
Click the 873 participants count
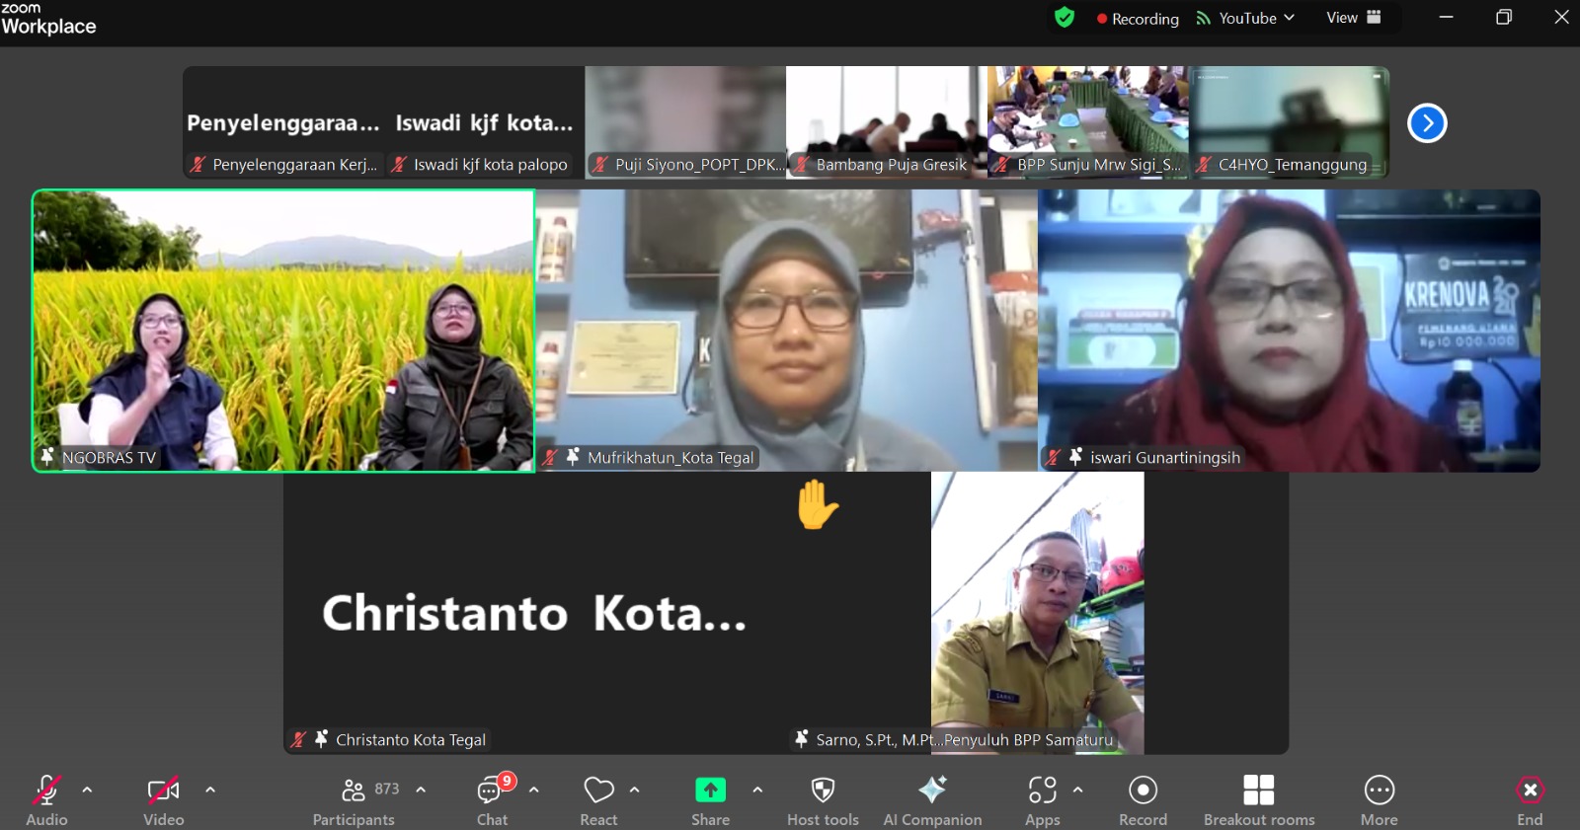coord(387,789)
